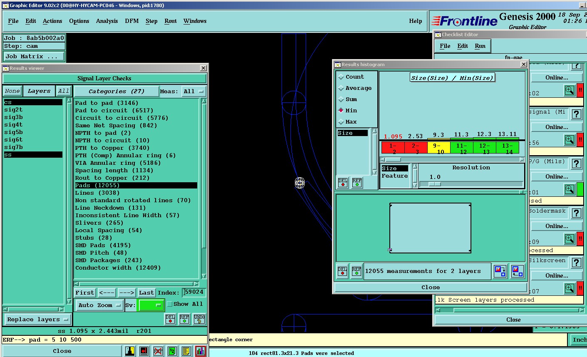Expand the Replace layers dropdown
The height and width of the screenshot is (357, 587).
pyautogui.click(x=37, y=320)
